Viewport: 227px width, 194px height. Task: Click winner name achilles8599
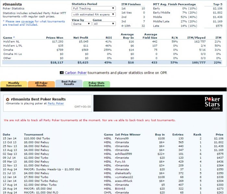(124, 154)
